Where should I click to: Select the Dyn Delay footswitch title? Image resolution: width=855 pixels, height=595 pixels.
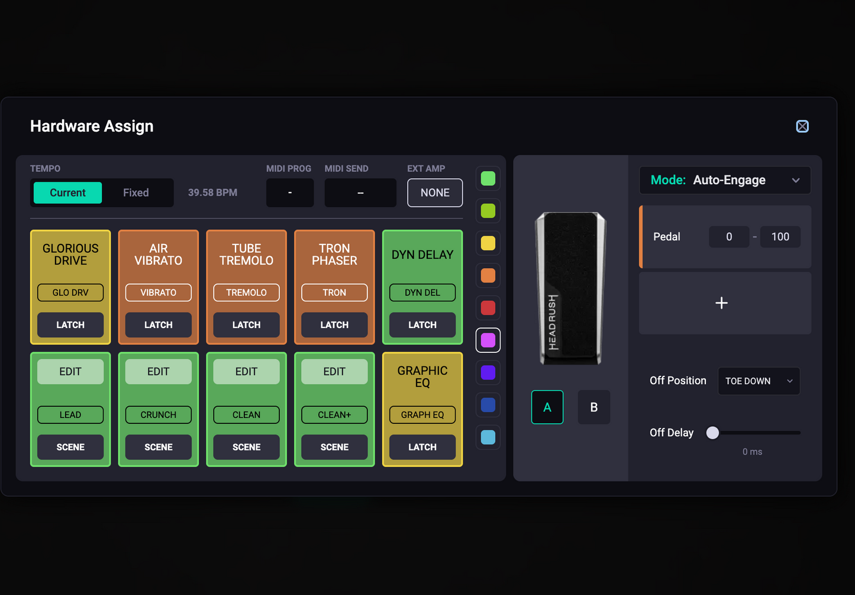[x=422, y=255]
